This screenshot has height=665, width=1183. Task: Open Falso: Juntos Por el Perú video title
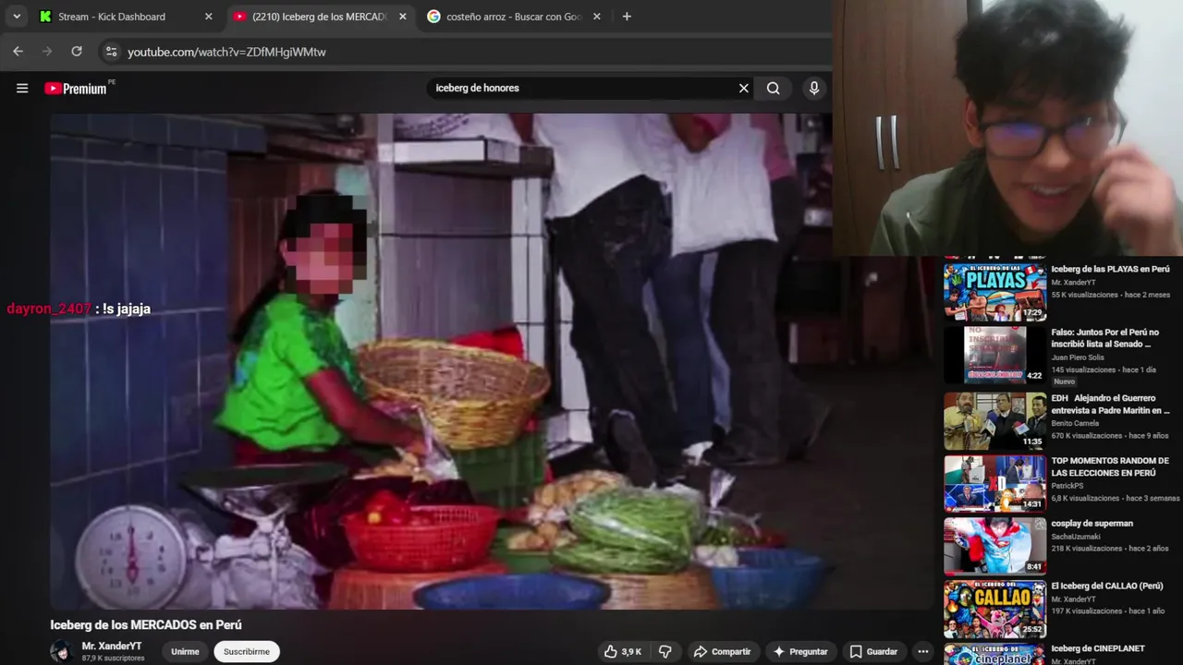pyautogui.click(x=1104, y=338)
